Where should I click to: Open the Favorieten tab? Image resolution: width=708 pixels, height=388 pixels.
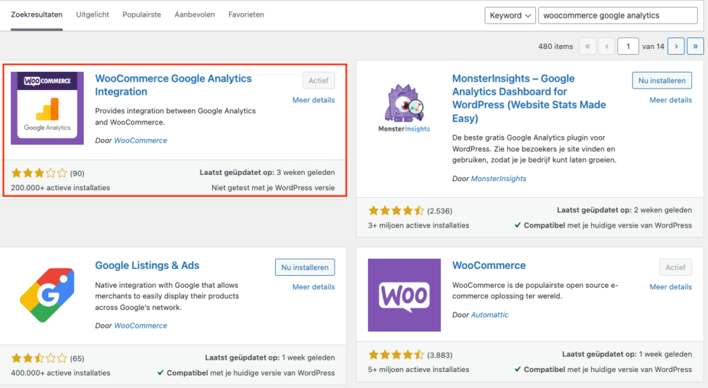246,15
